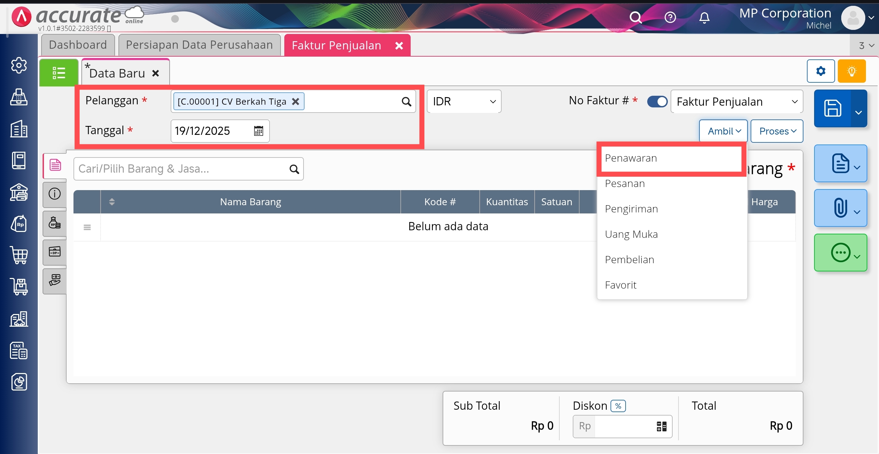The image size is (879, 454).
Task: Click the blue save floppy disk icon
Action: pos(833,108)
